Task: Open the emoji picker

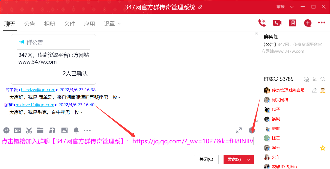Action: 6,130
